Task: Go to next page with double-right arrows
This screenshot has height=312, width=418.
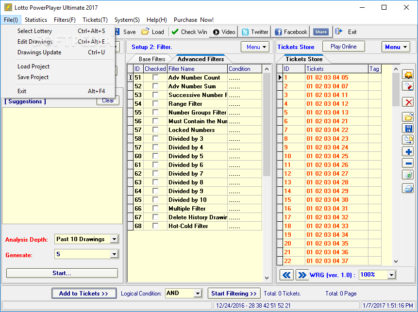Action: coord(302,275)
